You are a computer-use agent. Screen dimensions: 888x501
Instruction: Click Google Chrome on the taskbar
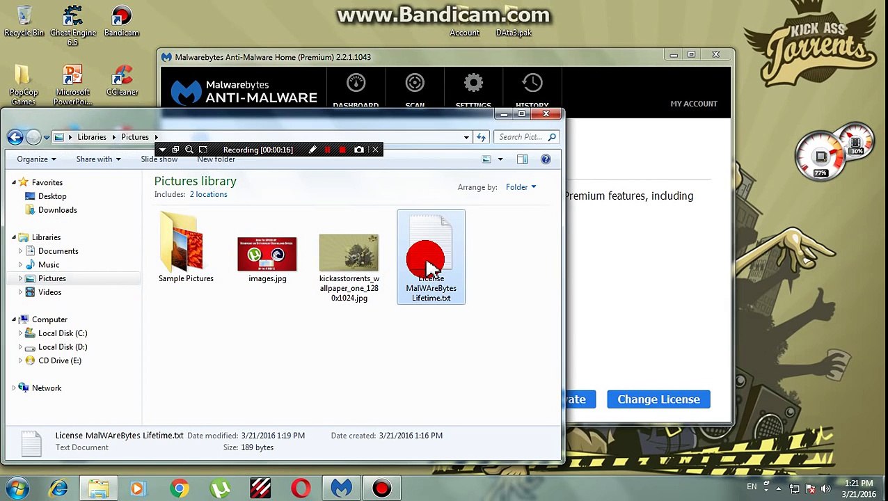point(180,488)
